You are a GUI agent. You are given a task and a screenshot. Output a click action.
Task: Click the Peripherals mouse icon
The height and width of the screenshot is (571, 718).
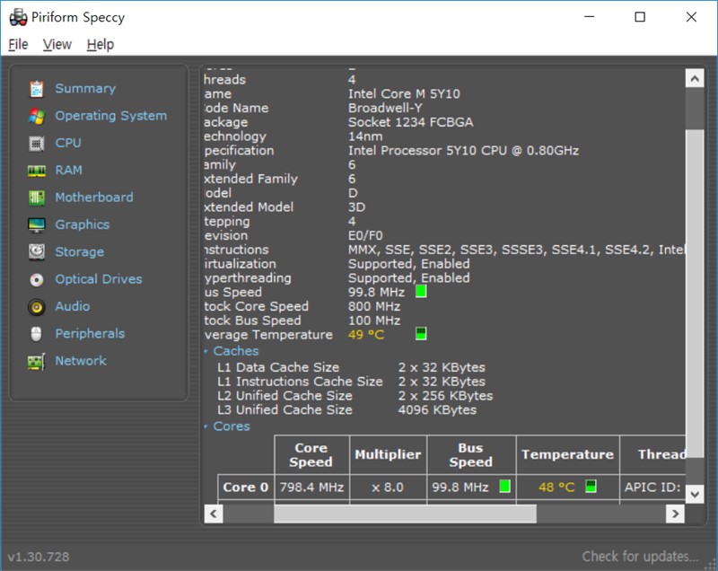pyautogui.click(x=36, y=334)
